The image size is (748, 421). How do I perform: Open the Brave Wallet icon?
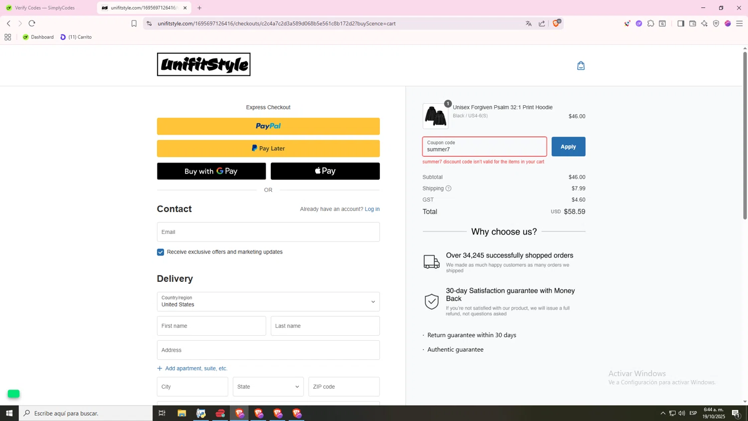click(x=693, y=23)
